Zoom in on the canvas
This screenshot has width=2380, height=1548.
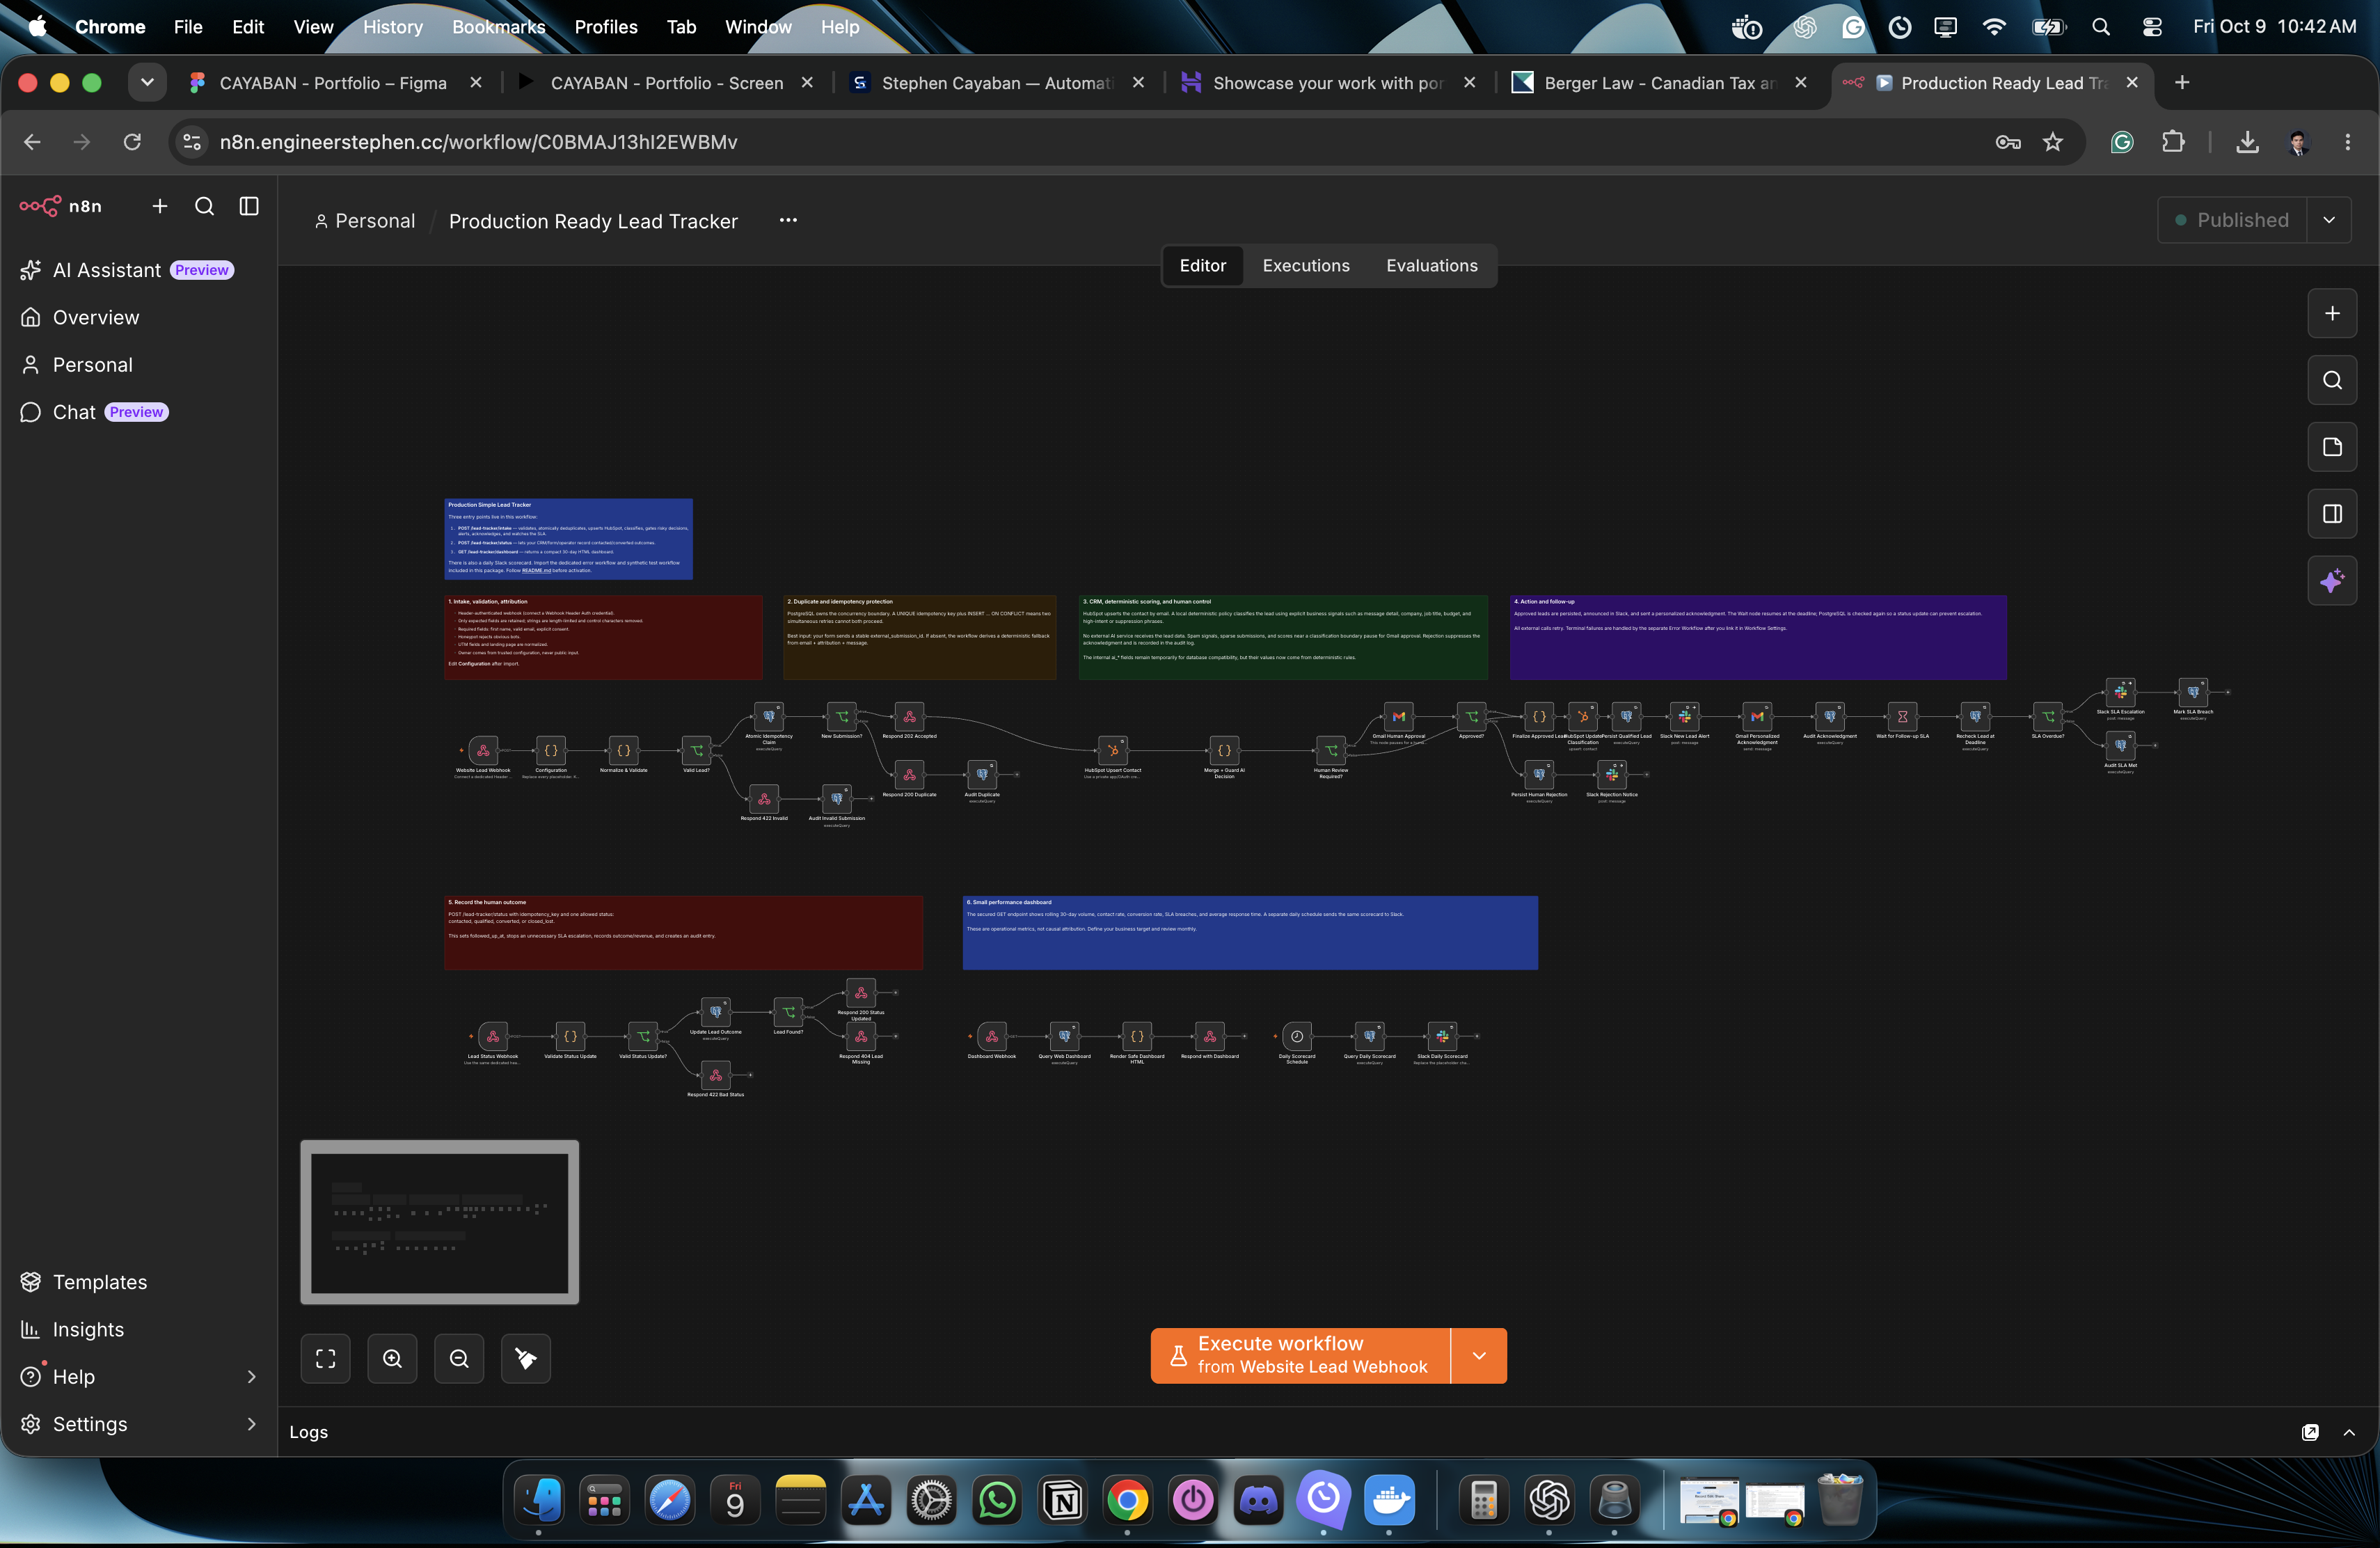pyautogui.click(x=392, y=1358)
